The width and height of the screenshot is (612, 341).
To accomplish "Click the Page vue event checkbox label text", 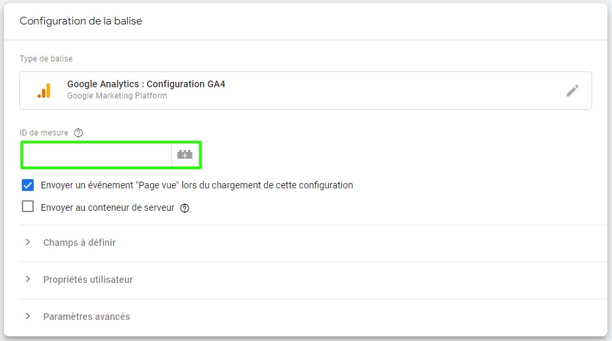I will pos(197,185).
